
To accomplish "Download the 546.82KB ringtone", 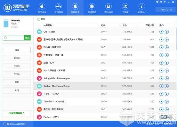I will coord(167,71).
